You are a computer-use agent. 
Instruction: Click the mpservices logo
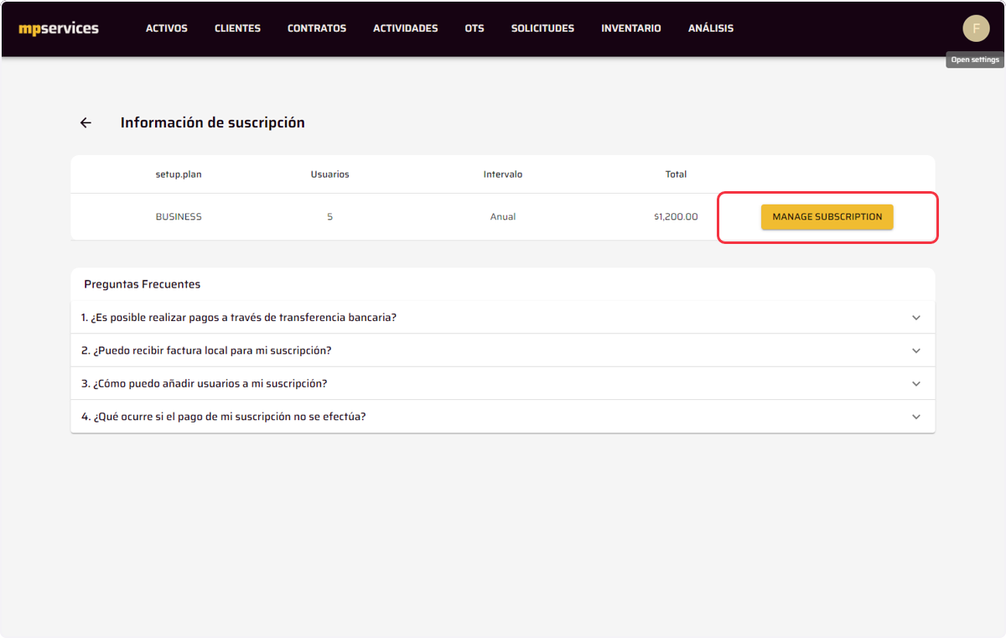point(59,29)
